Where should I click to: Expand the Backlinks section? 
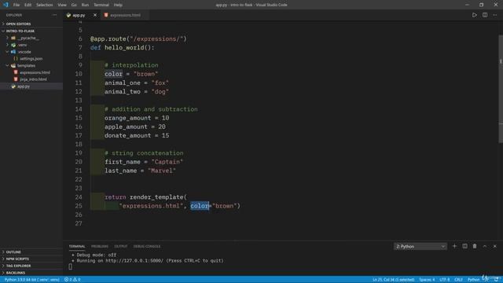[x=16, y=273]
